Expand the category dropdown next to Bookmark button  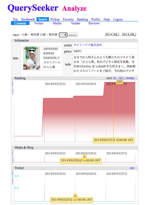pyautogui.click(x=63, y=35)
